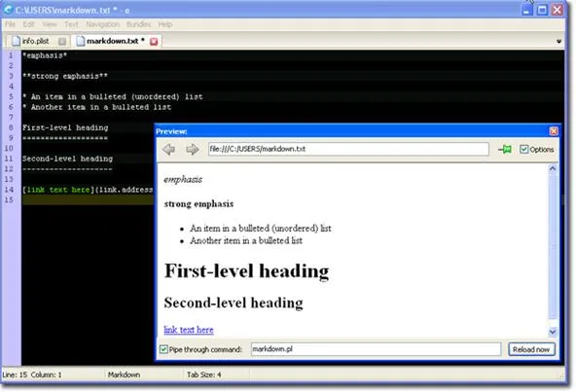Image resolution: width=576 pixels, height=392 pixels.
Task: Open the View menu
Action: pyautogui.click(x=50, y=24)
